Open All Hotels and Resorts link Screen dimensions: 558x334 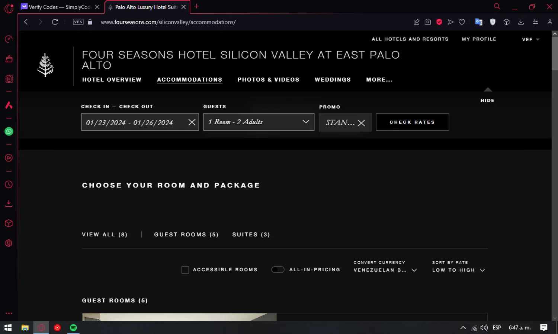click(410, 39)
